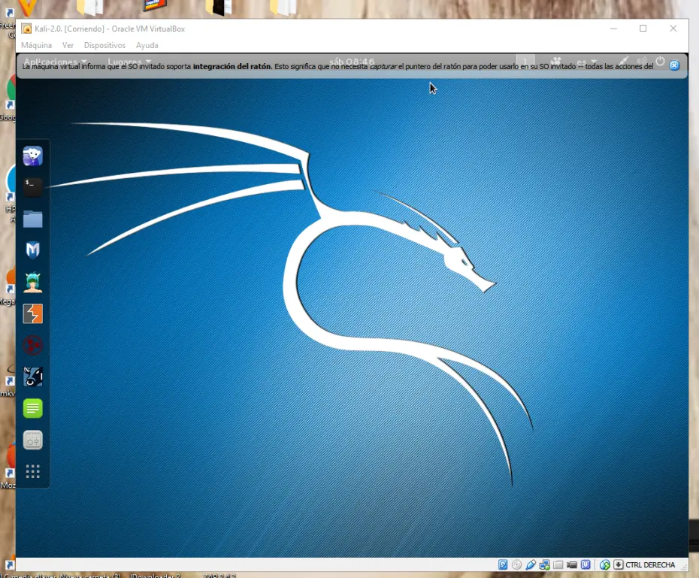Screen dimensions: 699x578
Task: Click the CPU virtualization status icon
Action: click(586, 564)
